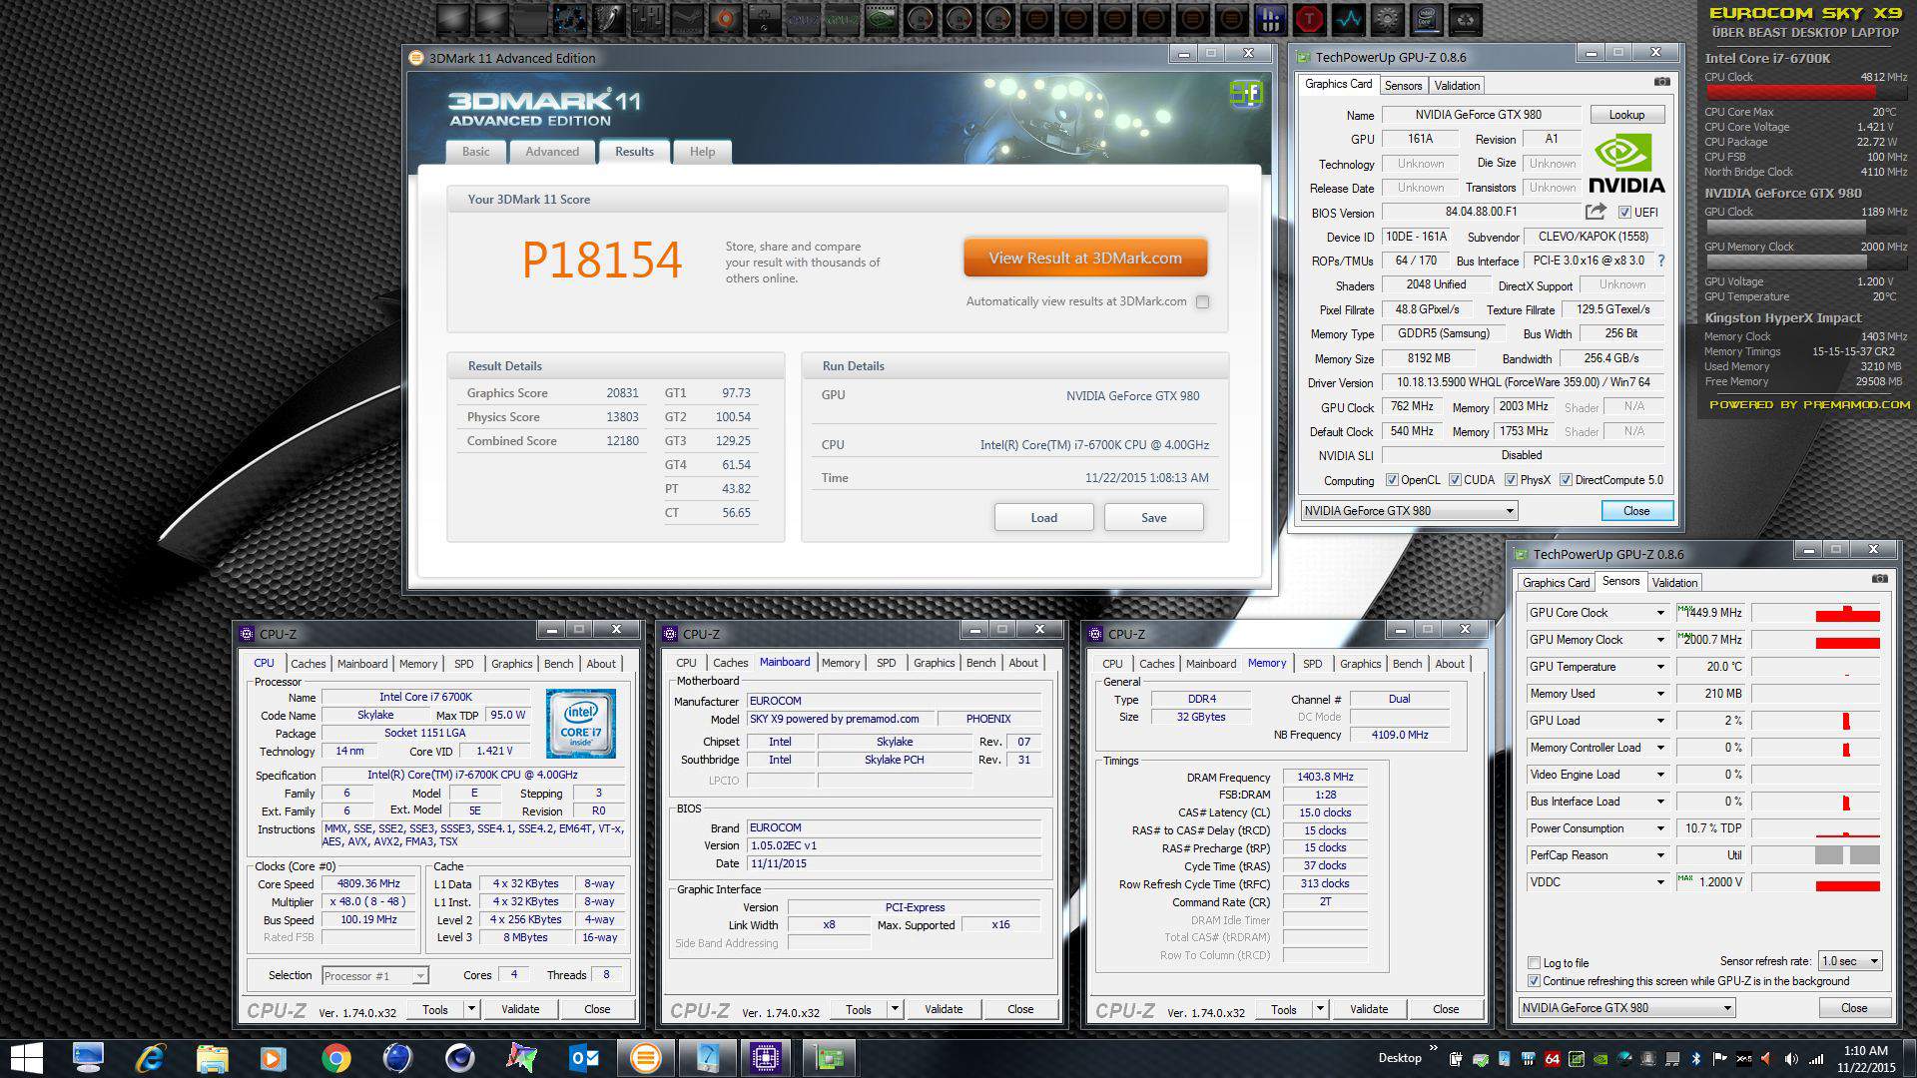Viewport: 1917px width, 1078px height.
Task: Click the red 64 AIDA64 tray icon
Action: pyautogui.click(x=1552, y=1059)
